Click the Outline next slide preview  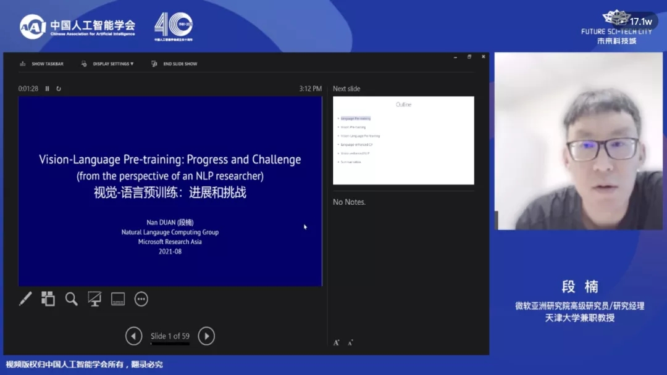click(x=403, y=140)
